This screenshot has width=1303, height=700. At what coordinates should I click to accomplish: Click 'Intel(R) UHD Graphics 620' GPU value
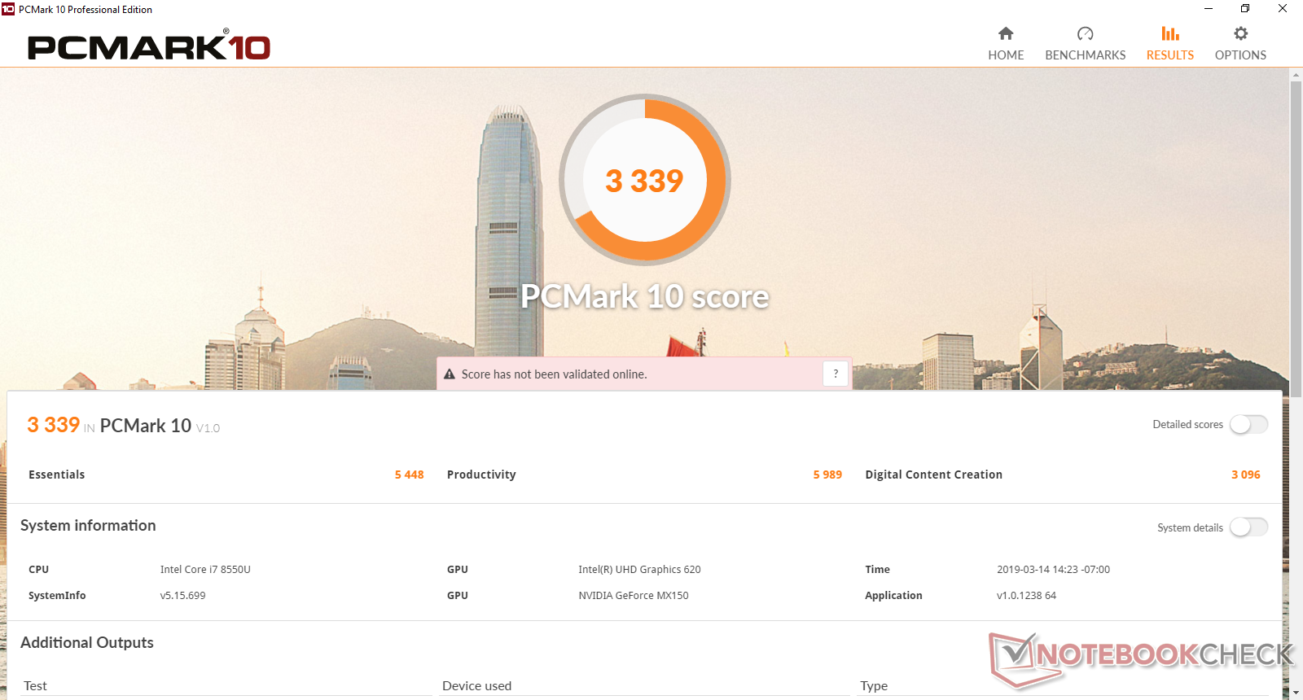(639, 570)
